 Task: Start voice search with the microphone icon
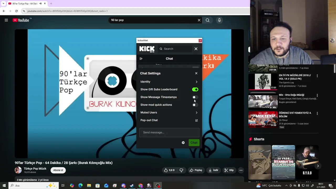pyautogui.click(x=219, y=20)
